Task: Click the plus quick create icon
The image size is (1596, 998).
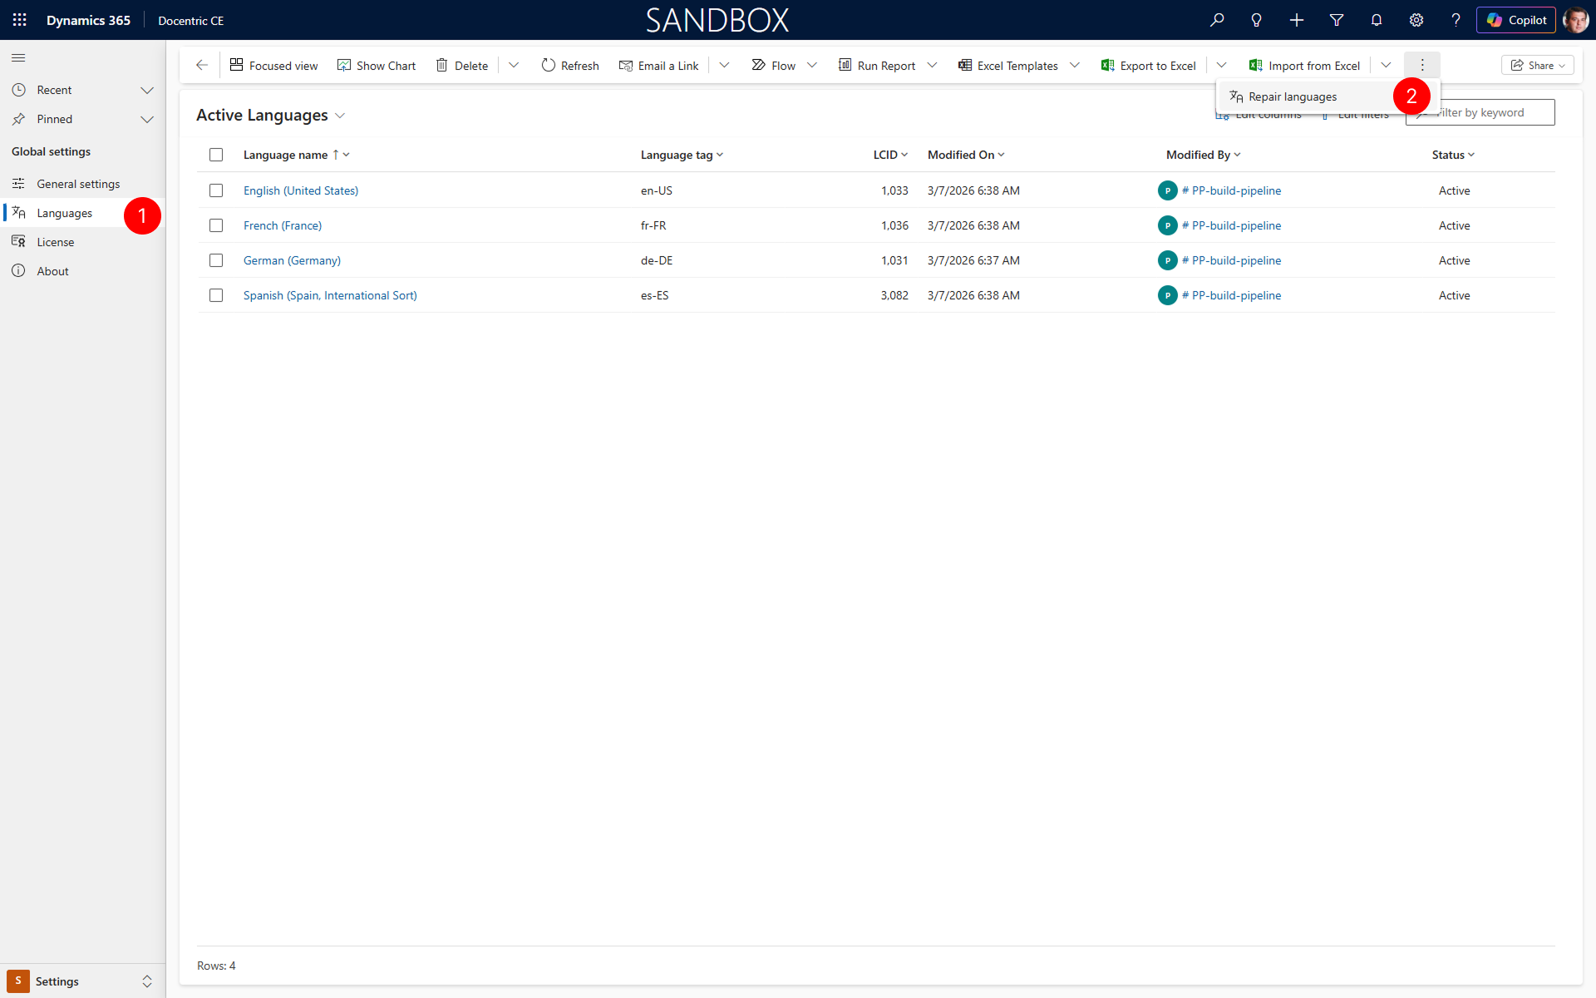Action: tap(1297, 20)
